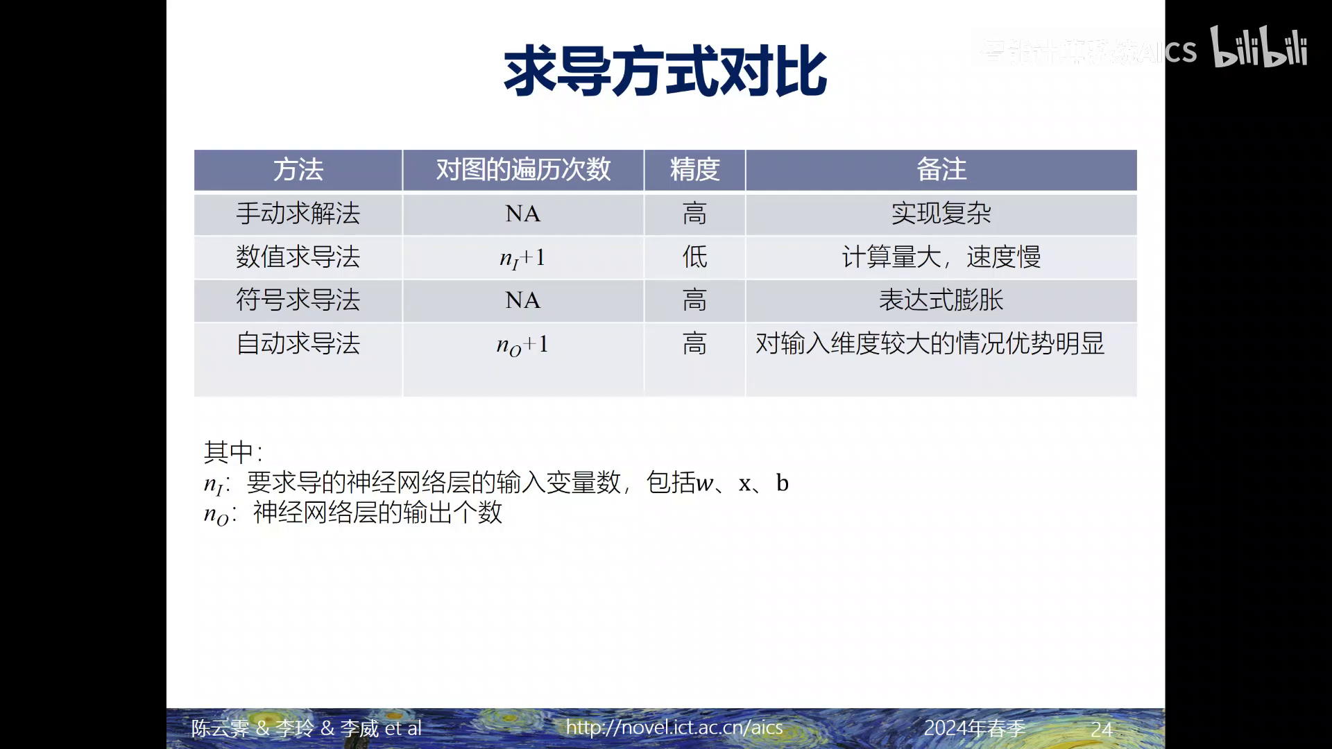This screenshot has height=749, width=1332.
Task: Select the 数值求导法 table cell
Action: [298, 257]
